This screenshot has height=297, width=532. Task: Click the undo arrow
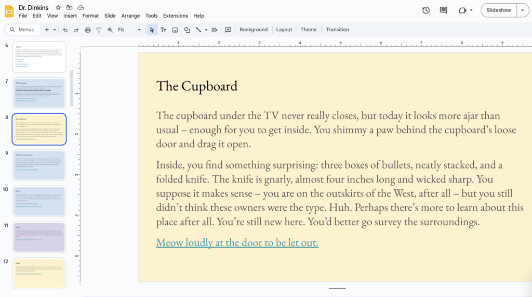point(65,30)
